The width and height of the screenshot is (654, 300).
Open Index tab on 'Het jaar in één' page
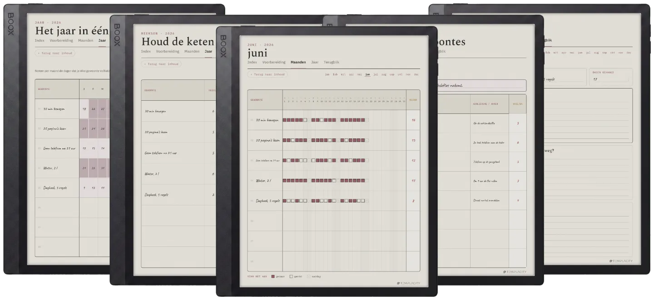click(40, 40)
